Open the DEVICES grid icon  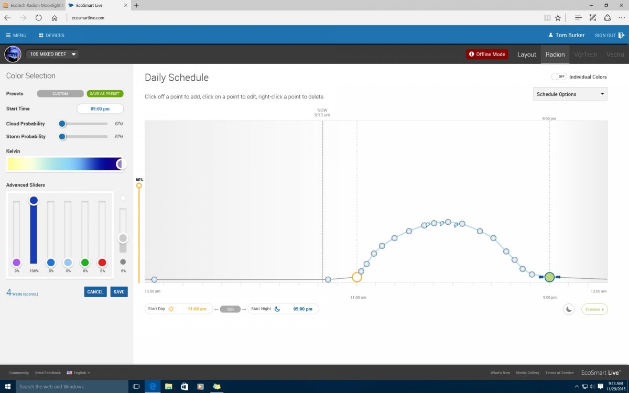coord(41,35)
